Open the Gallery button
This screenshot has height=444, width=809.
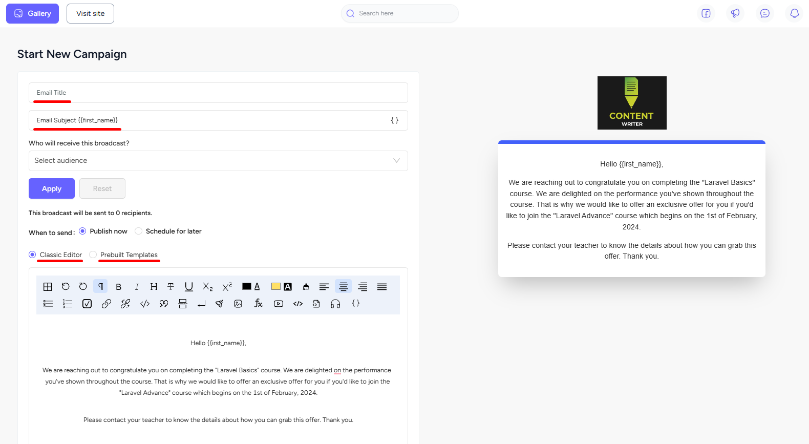point(32,13)
